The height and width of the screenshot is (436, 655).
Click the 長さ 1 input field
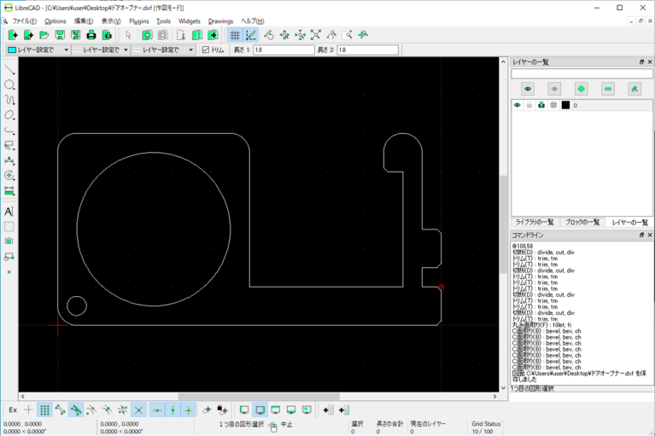281,50
